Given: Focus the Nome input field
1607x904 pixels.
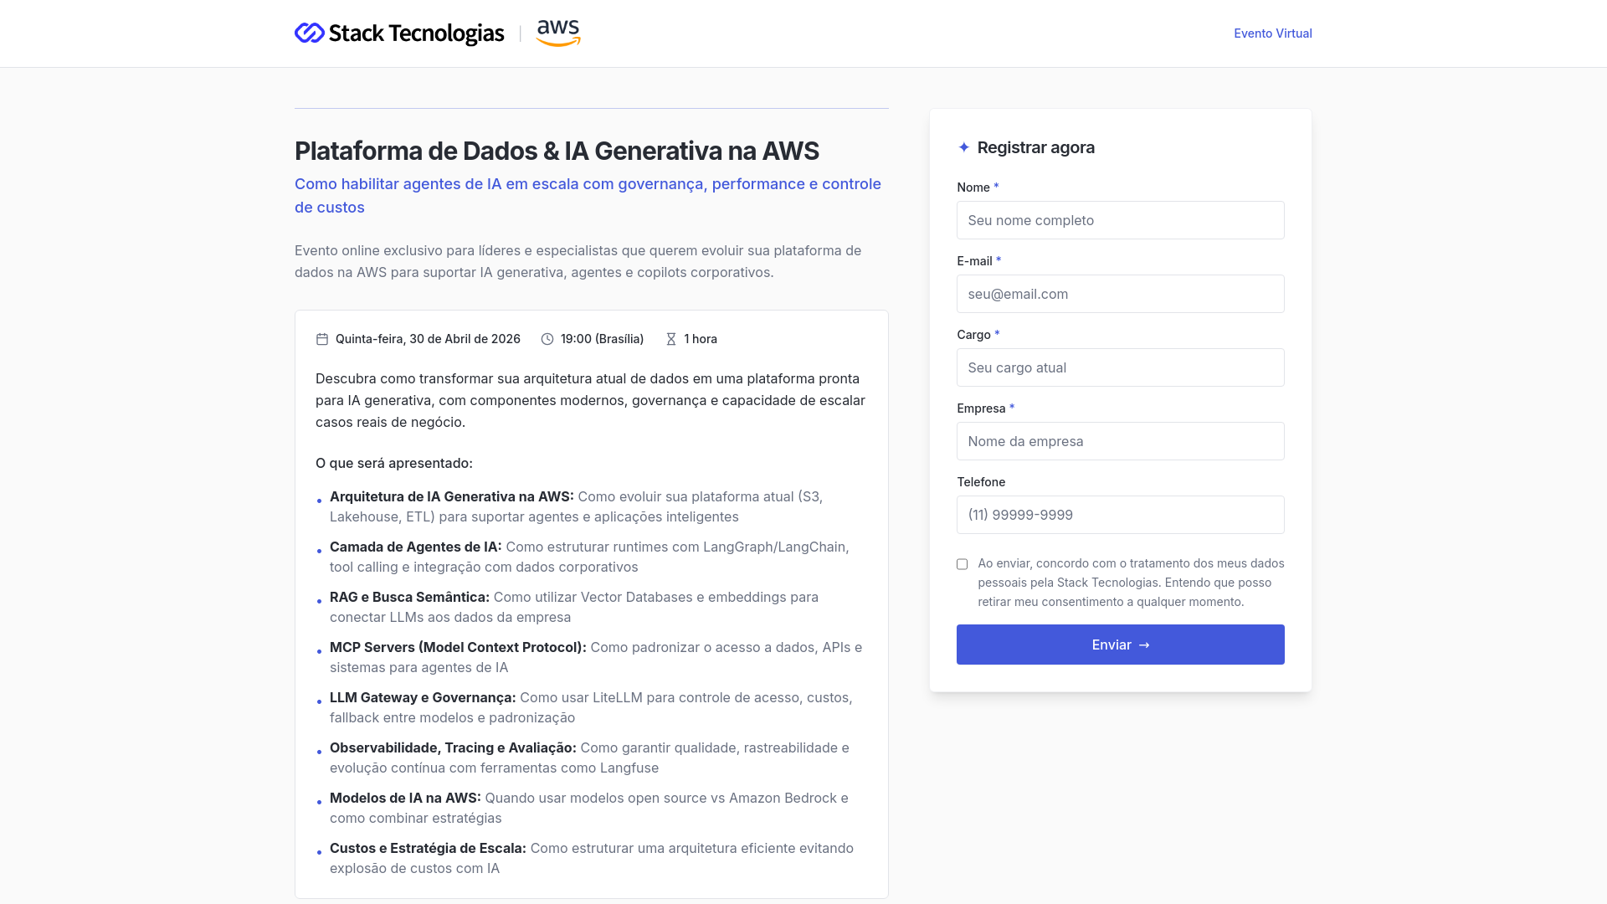Looking at the screenshot, I should tap(1121, 220).
